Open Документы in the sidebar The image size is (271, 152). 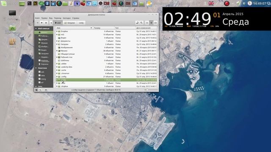tap(44, 39)
